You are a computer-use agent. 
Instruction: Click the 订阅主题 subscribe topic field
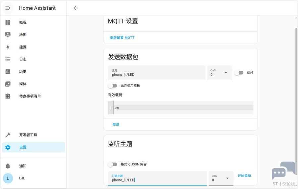point(157,178)
